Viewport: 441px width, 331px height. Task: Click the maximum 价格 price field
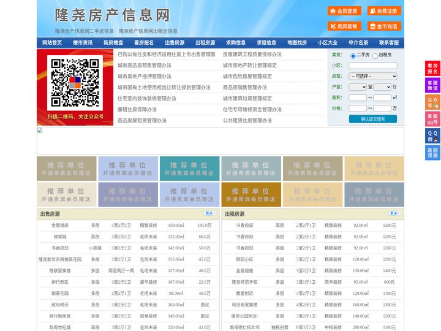382,108
